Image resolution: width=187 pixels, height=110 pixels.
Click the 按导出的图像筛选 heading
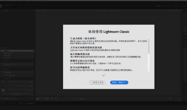click(80, 68)
